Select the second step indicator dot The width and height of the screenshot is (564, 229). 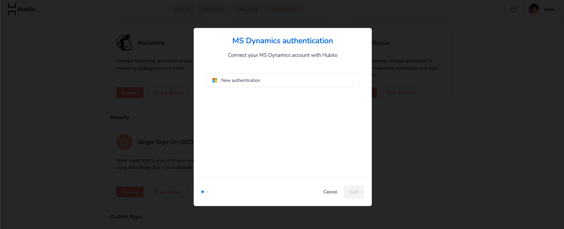208,192
